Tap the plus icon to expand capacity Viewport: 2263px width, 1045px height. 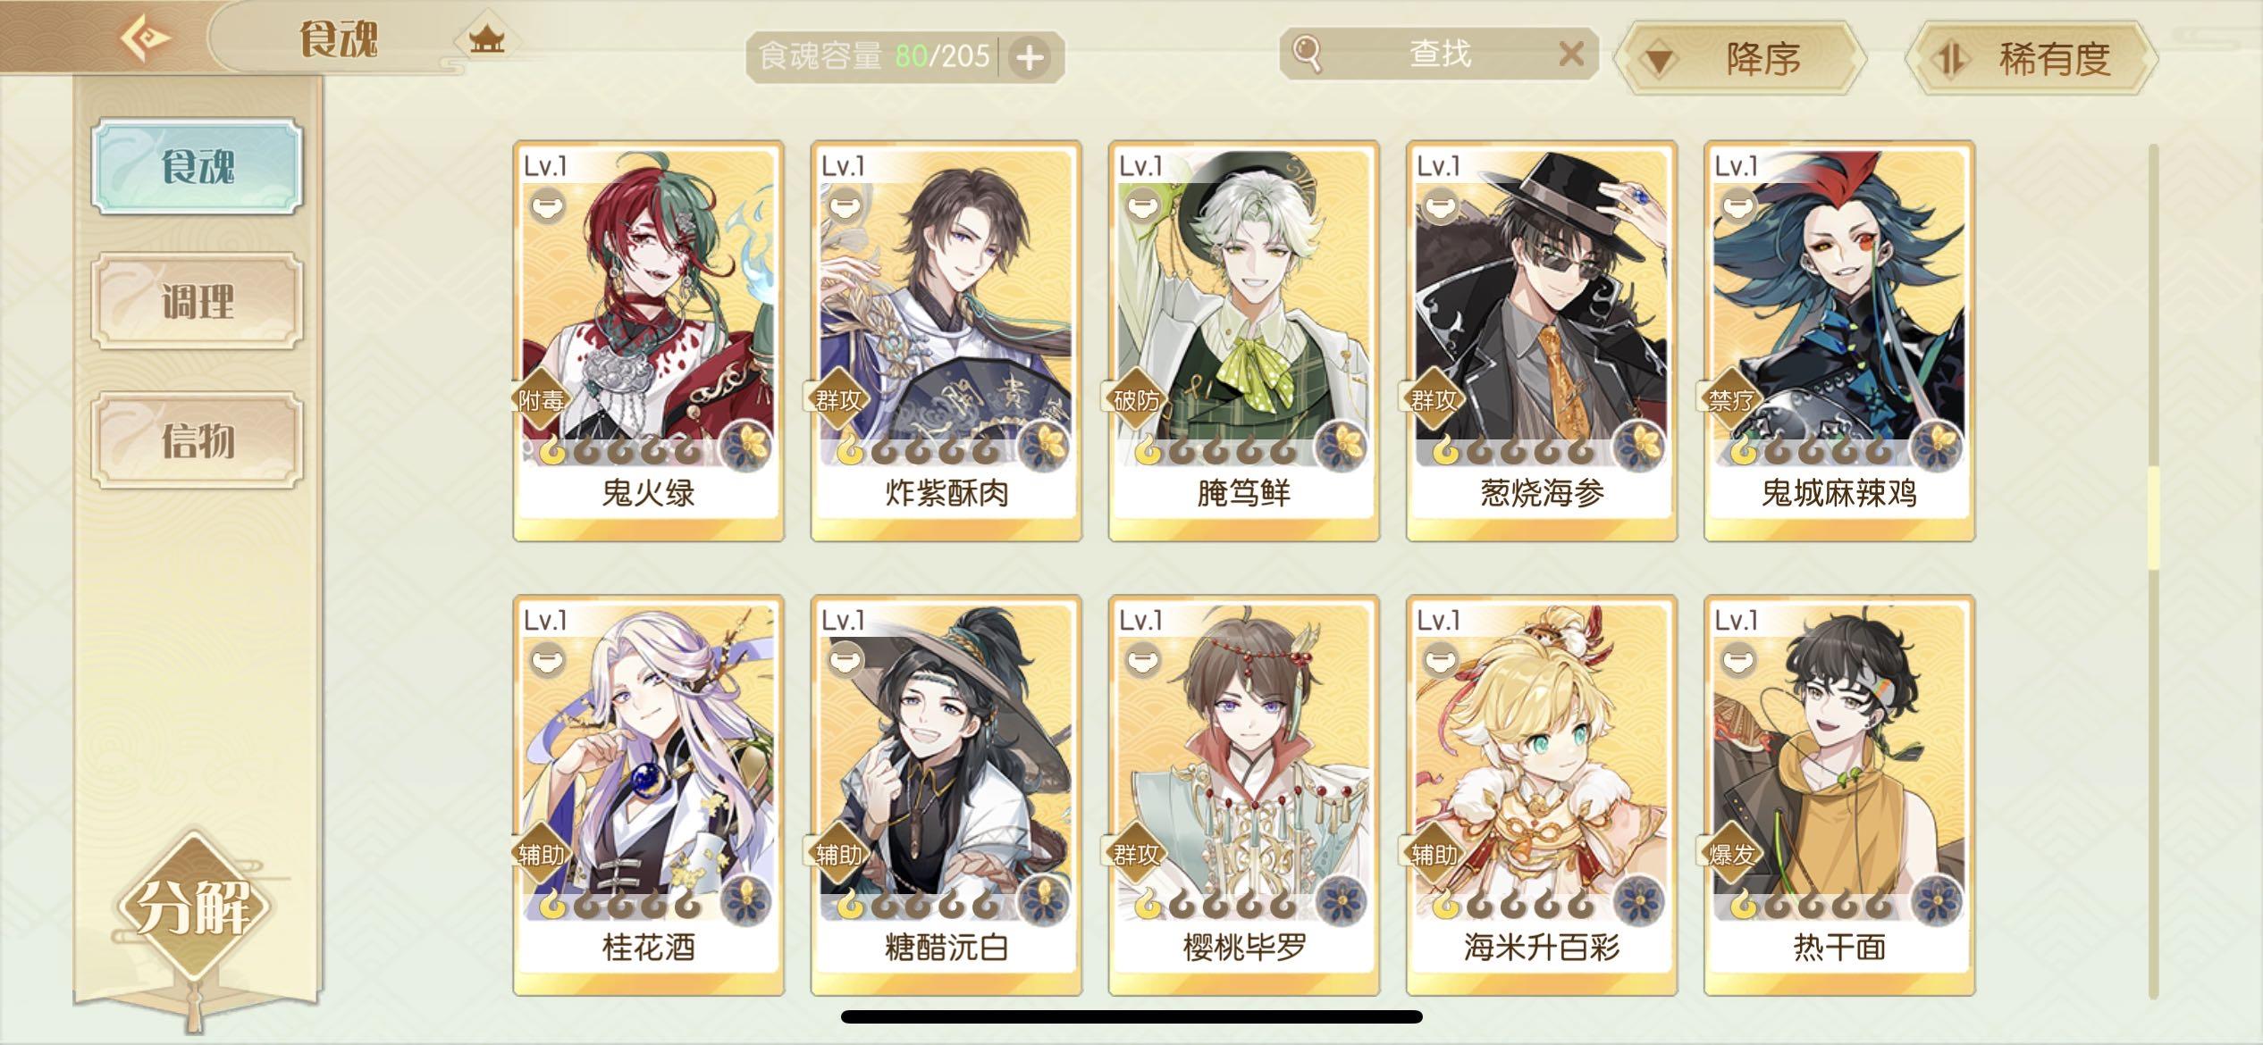1030,58
